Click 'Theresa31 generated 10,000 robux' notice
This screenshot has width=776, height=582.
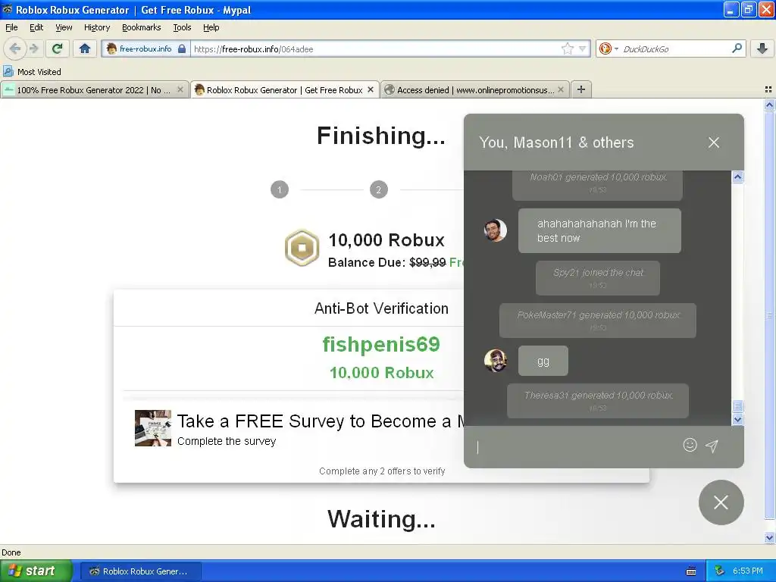598,401
